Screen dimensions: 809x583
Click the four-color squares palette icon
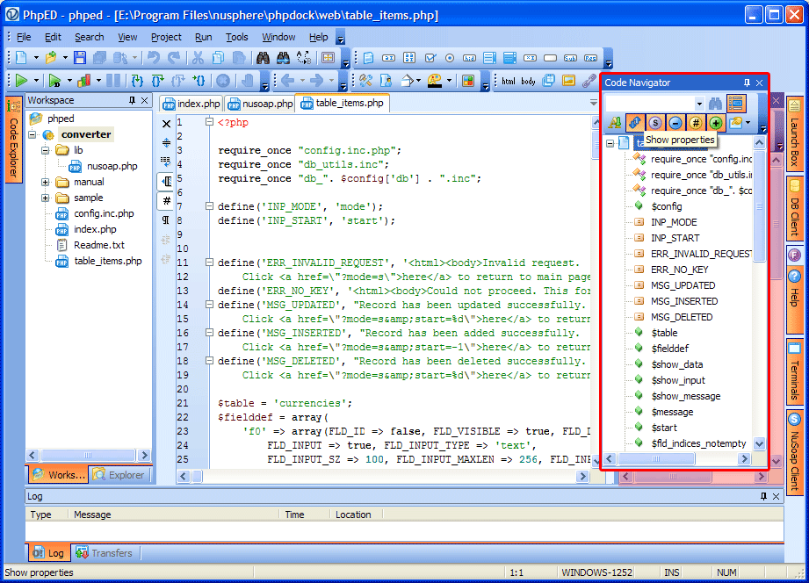468,81
